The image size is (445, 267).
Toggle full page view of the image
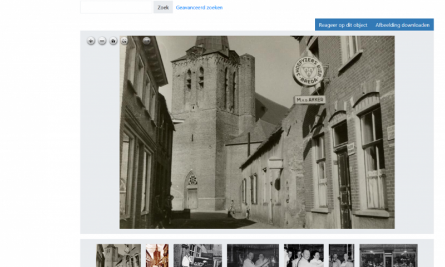pyautogui.click(x=124, y=41)
